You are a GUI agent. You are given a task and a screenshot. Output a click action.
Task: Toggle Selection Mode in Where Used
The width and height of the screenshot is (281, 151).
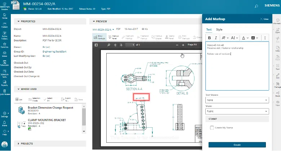[x=34, y=100]
